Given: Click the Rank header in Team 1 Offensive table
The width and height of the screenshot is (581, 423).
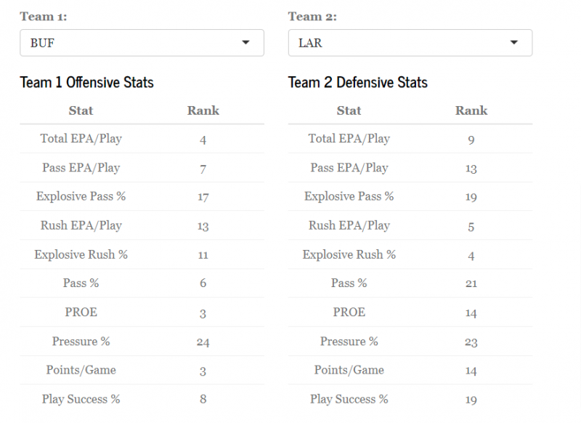Looking at the screenshot, I should coord(203,110).
